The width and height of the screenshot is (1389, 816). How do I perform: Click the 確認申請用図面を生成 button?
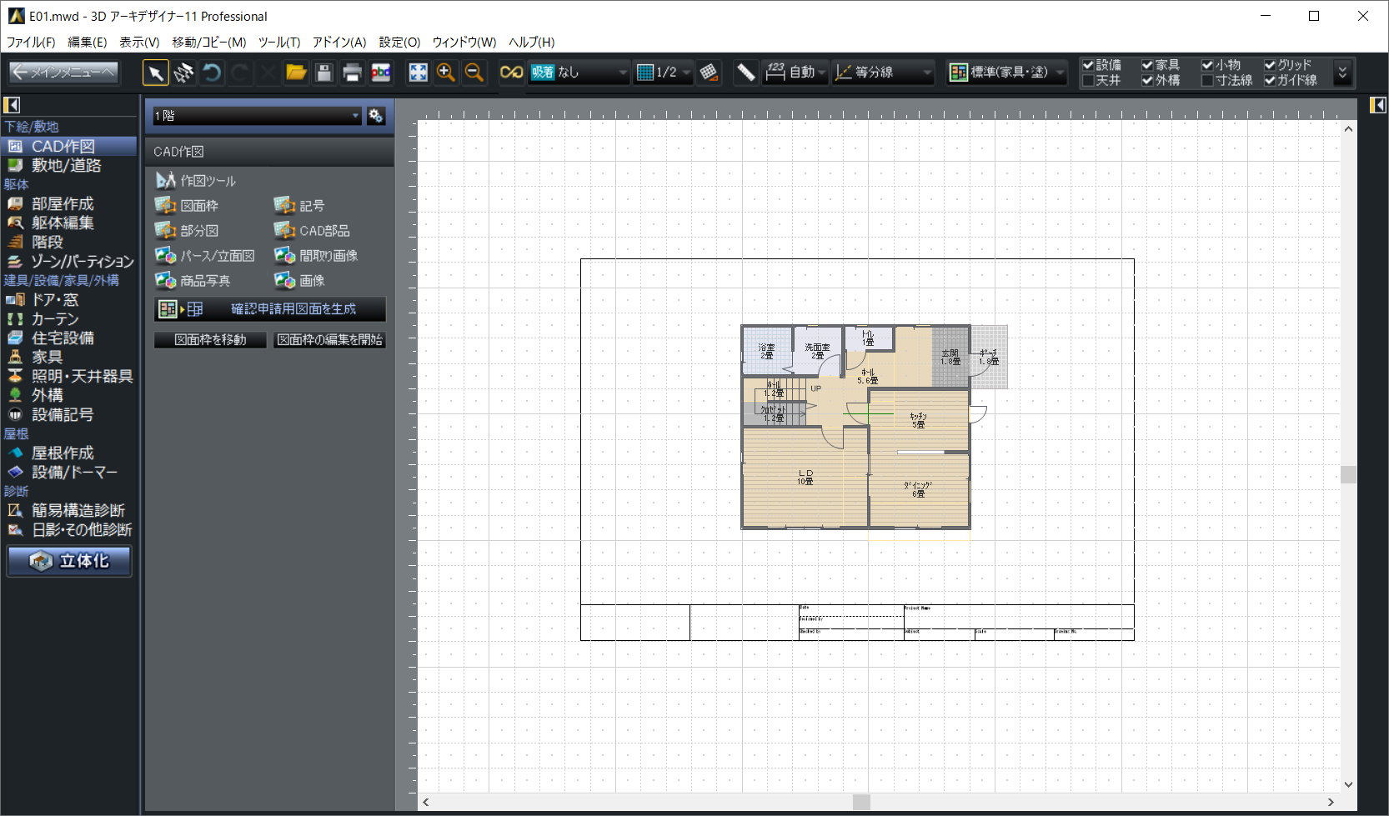tap(270, 309)
